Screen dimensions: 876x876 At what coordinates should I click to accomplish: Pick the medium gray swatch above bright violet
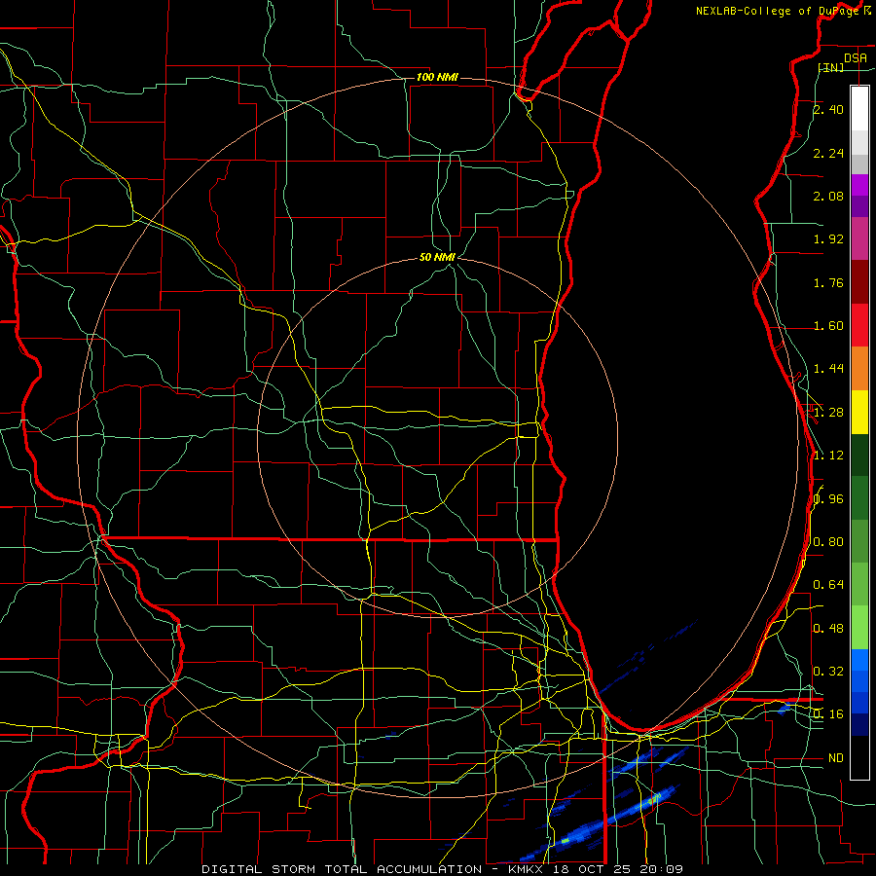tap(859, 164)
